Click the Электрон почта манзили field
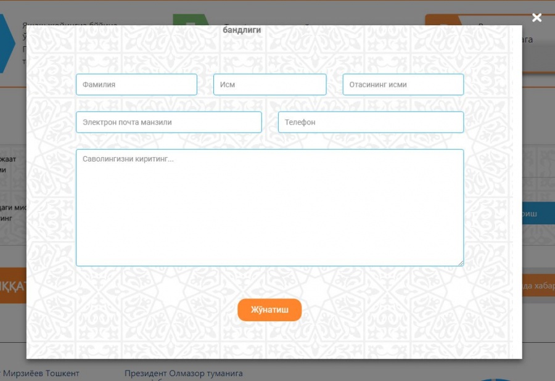555x381 pixels. pyautogui.click(x=168, y=122)
